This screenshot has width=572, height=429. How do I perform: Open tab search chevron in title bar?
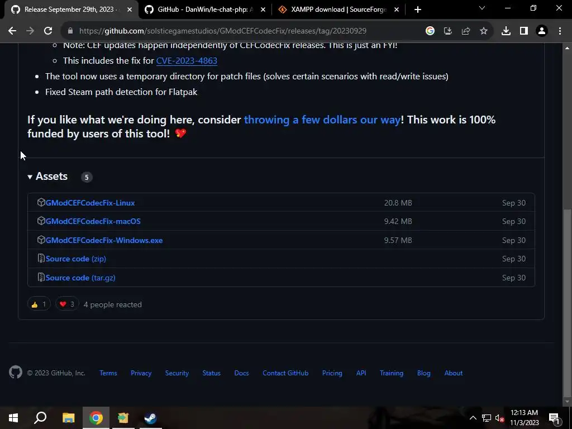482,8
